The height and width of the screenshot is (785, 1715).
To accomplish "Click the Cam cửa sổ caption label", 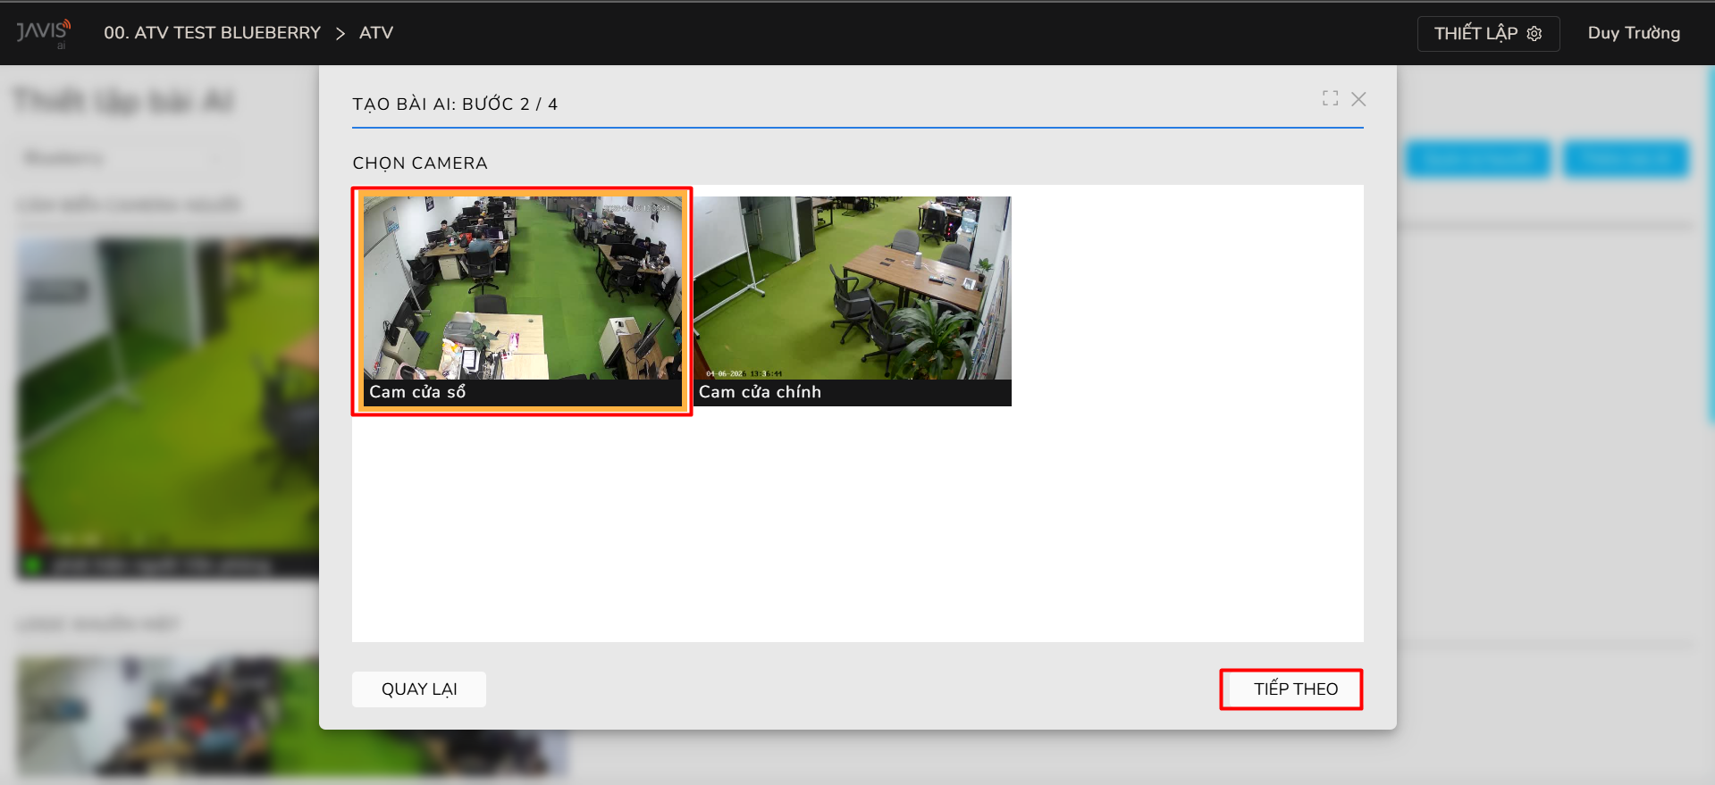I will pyautogui.click(x=417, y=392).
